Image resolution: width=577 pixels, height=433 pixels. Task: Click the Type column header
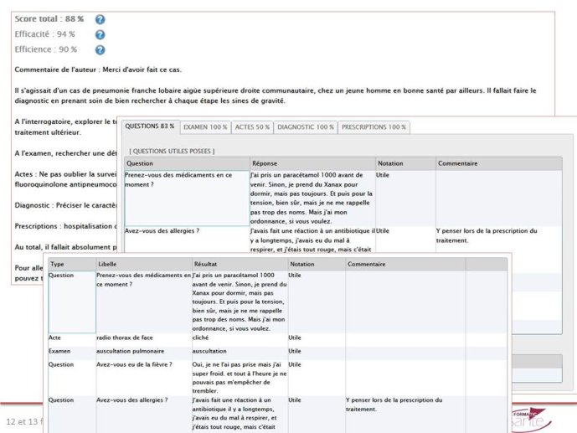click(x=72, y=264)
